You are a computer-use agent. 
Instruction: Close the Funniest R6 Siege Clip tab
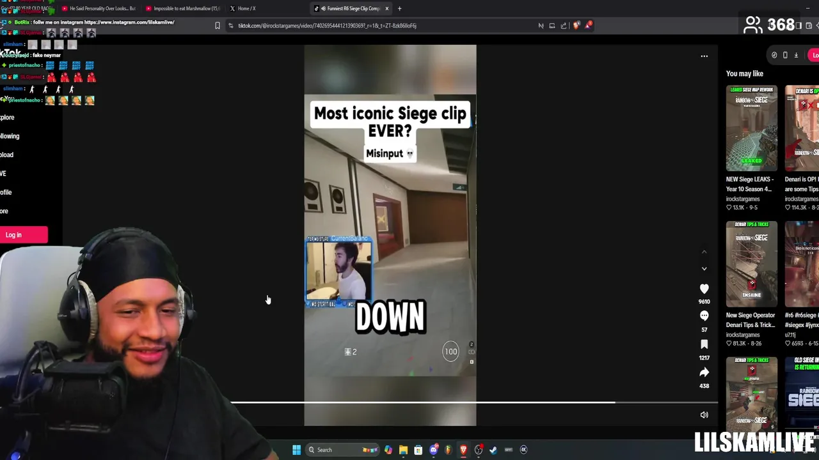pos(386,8)
